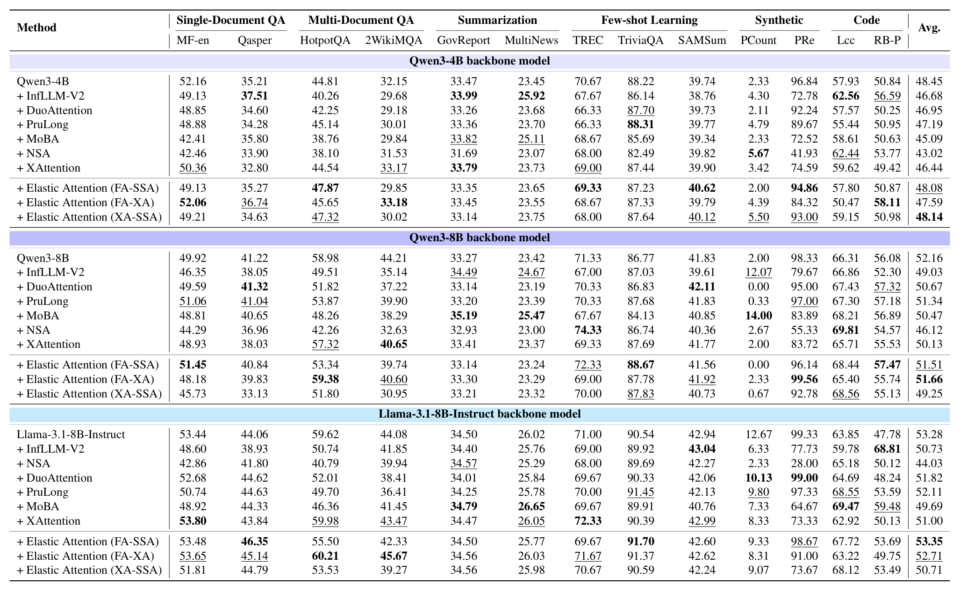
Task: Select the Single-Document QA group header
Action: [231, 20]
